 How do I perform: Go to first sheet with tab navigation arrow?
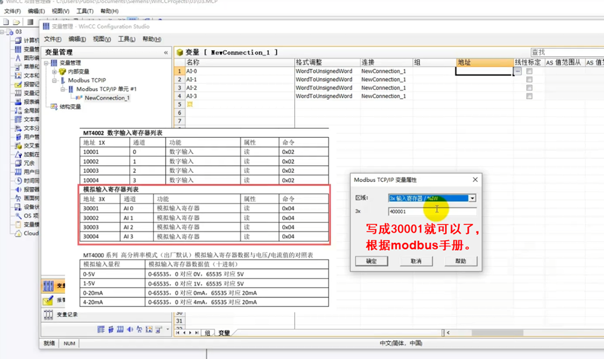click(178, 333)
